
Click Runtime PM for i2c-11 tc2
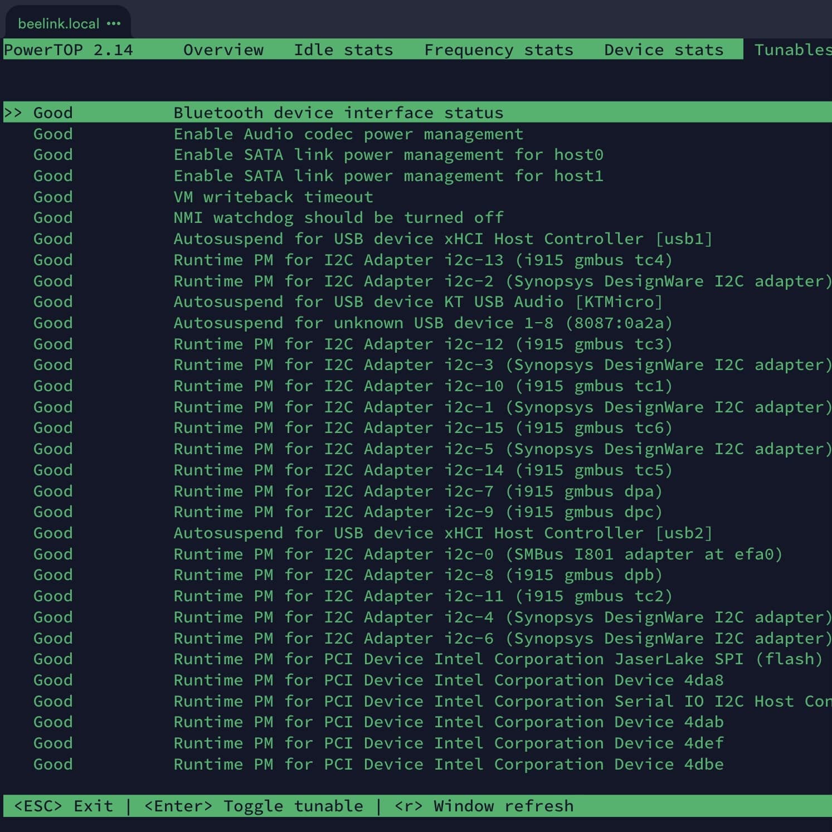423,596
